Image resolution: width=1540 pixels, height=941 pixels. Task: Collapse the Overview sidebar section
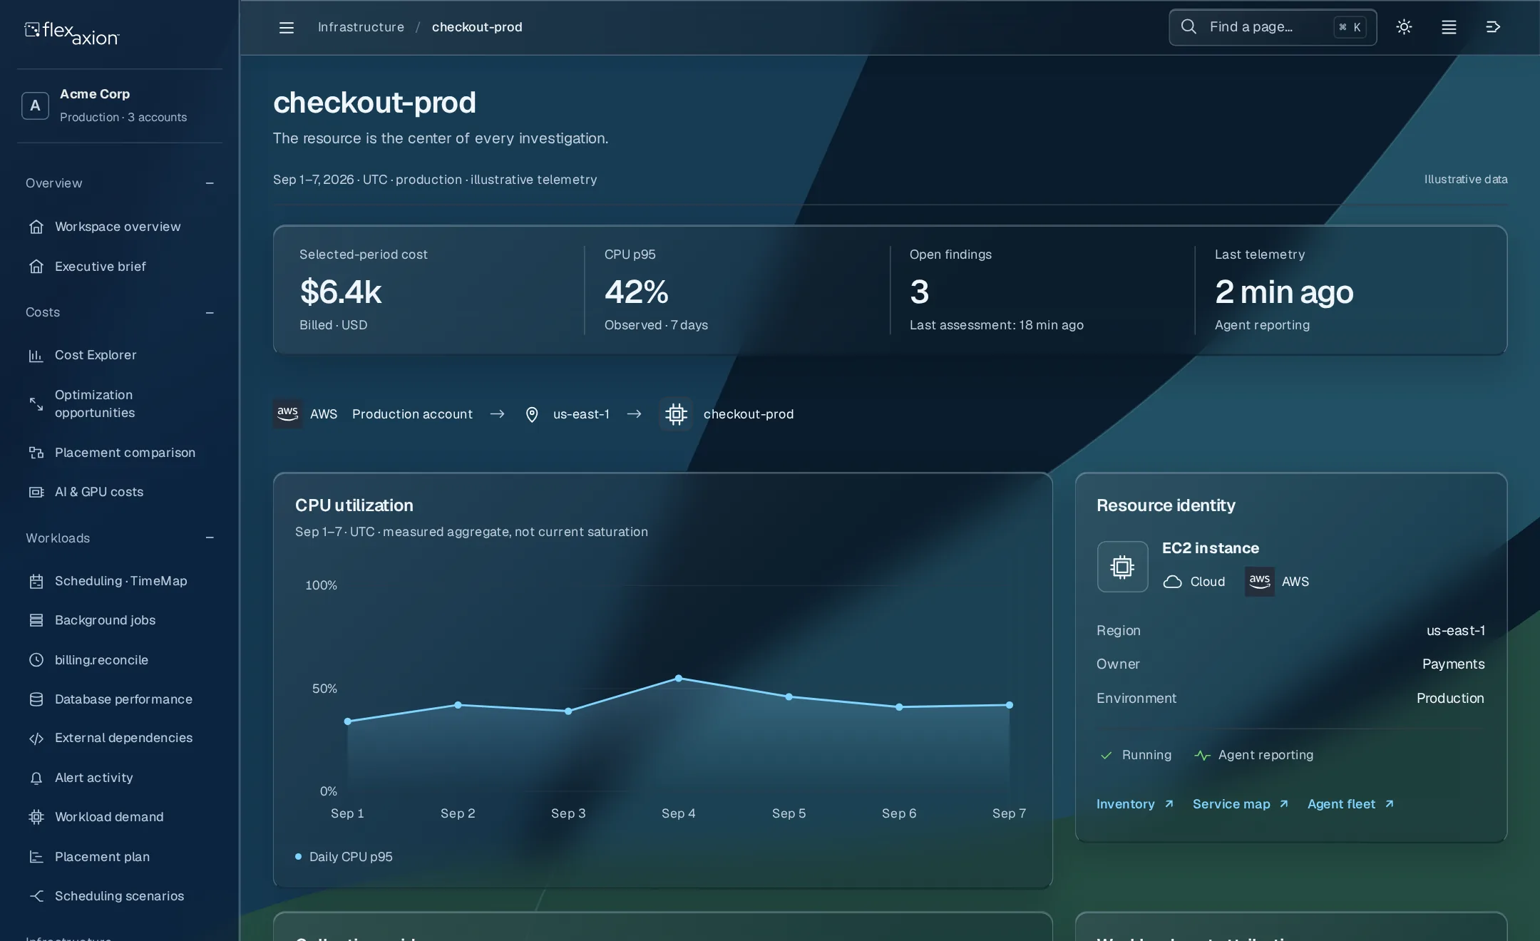[x=210, y=183]
